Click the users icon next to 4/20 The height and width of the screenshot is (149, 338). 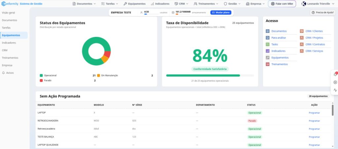tap(141, 12)
